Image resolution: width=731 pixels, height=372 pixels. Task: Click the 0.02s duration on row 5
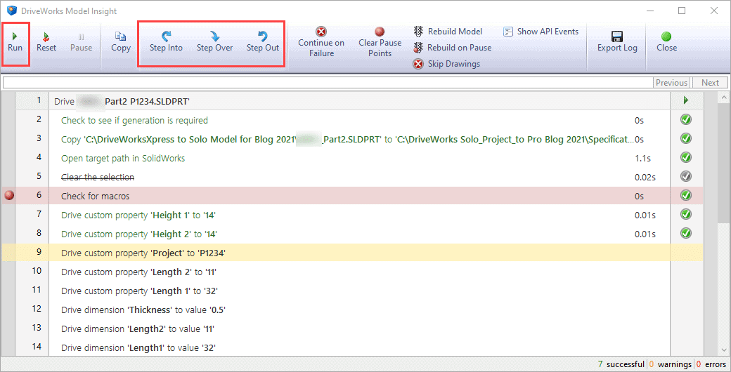(x=645, y=178)
